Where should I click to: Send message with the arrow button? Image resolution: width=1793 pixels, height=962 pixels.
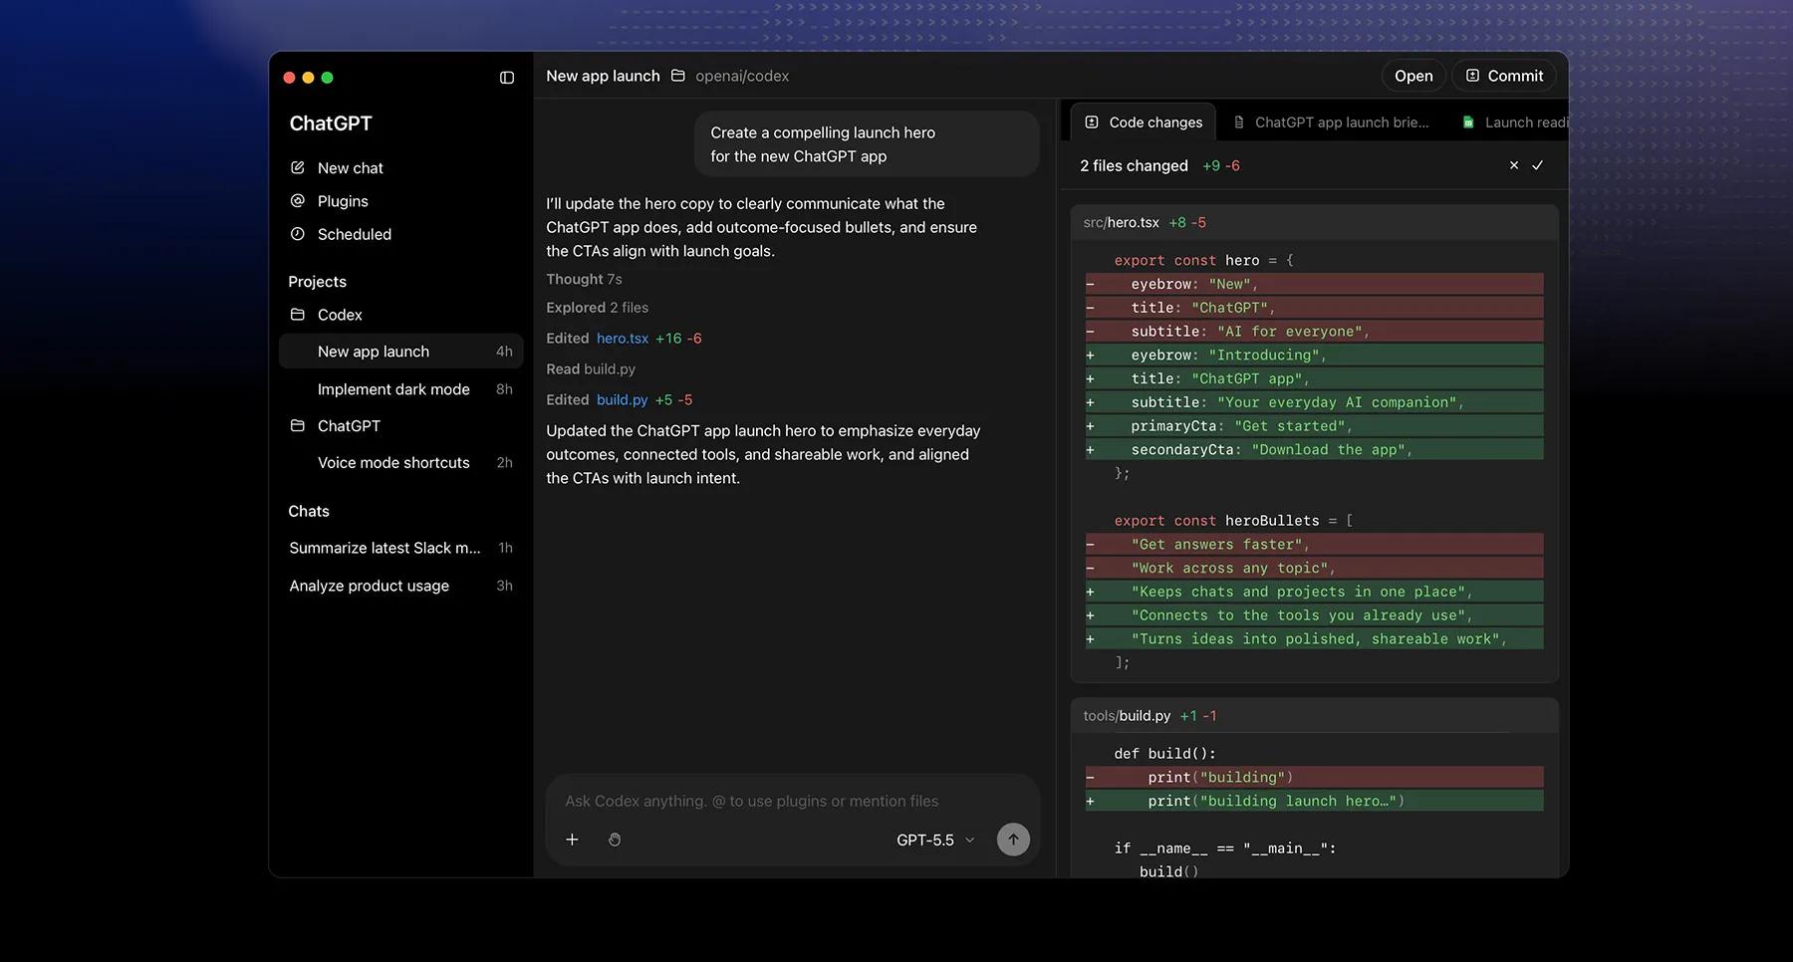coord(1013,840)
